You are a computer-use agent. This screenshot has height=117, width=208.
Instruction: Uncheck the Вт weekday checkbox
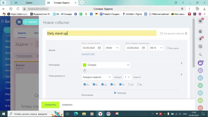[x=94, y=84]
